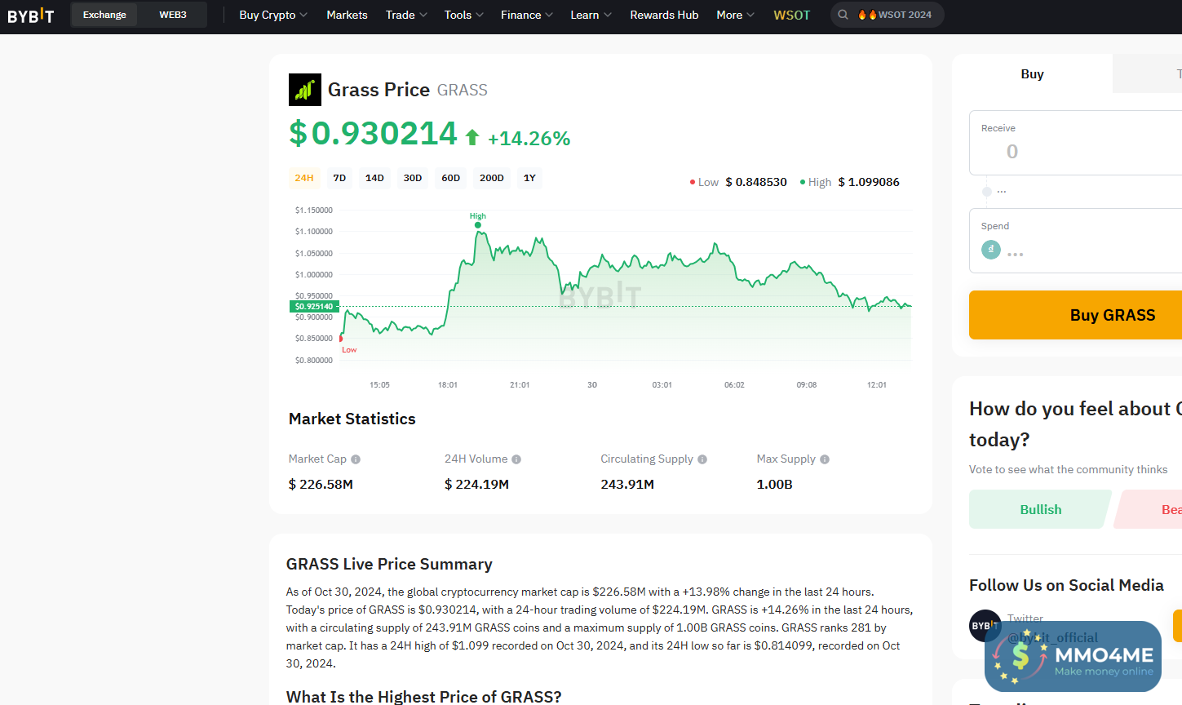Open the Finance dropdown menu
1182x705 pixels.
(526, 15)
